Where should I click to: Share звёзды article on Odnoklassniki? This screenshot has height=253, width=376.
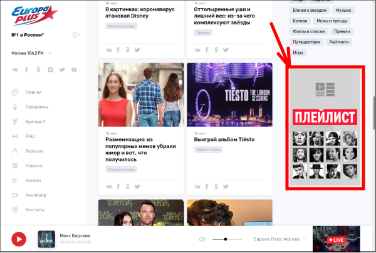(x=216, y=50)
